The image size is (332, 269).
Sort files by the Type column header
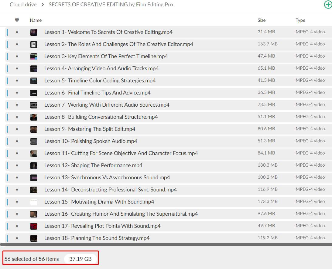300,20
